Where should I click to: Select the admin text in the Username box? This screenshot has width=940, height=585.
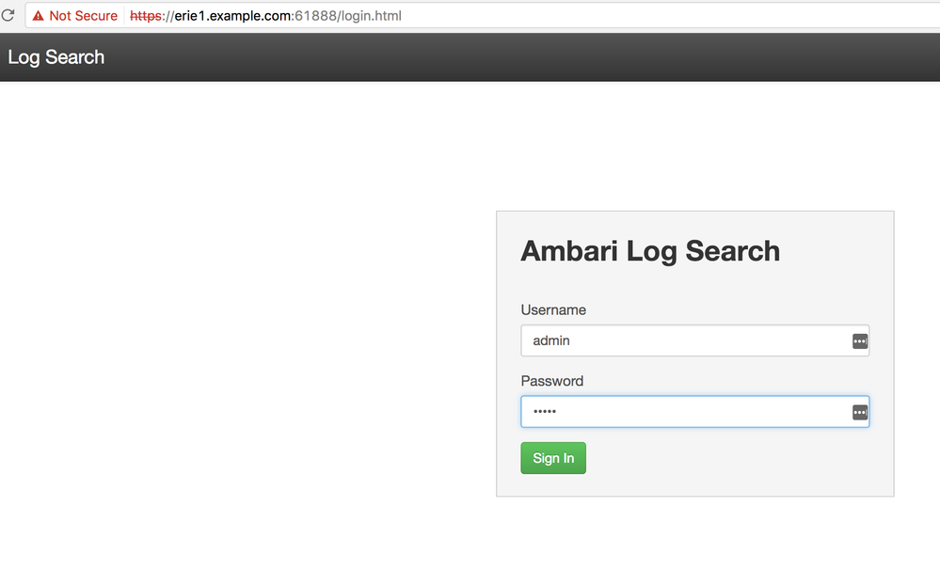pos(550,340)
